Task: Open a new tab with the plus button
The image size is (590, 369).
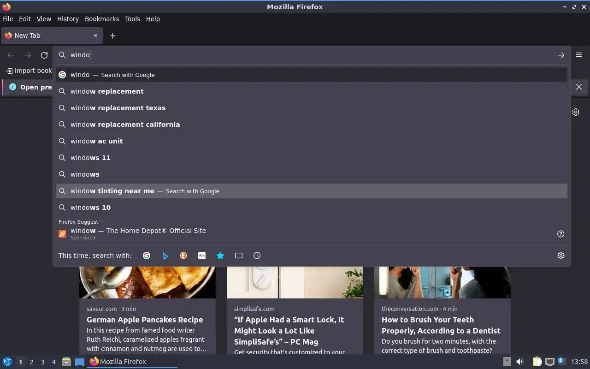Action: [112, 36]
